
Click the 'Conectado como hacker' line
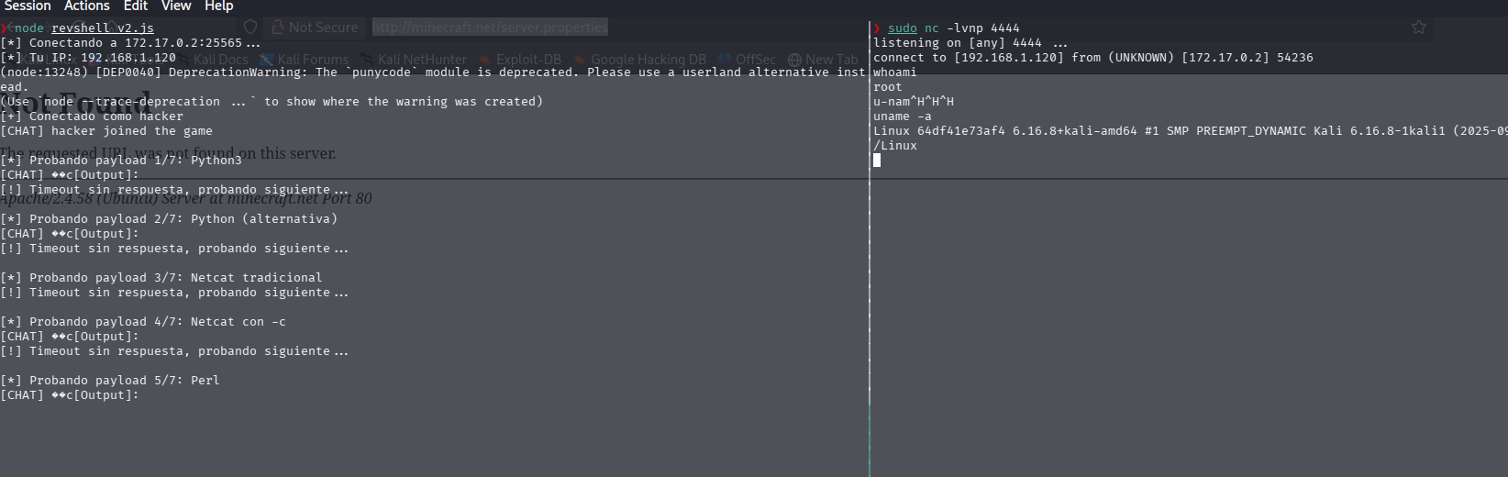(x=92, y=116)
